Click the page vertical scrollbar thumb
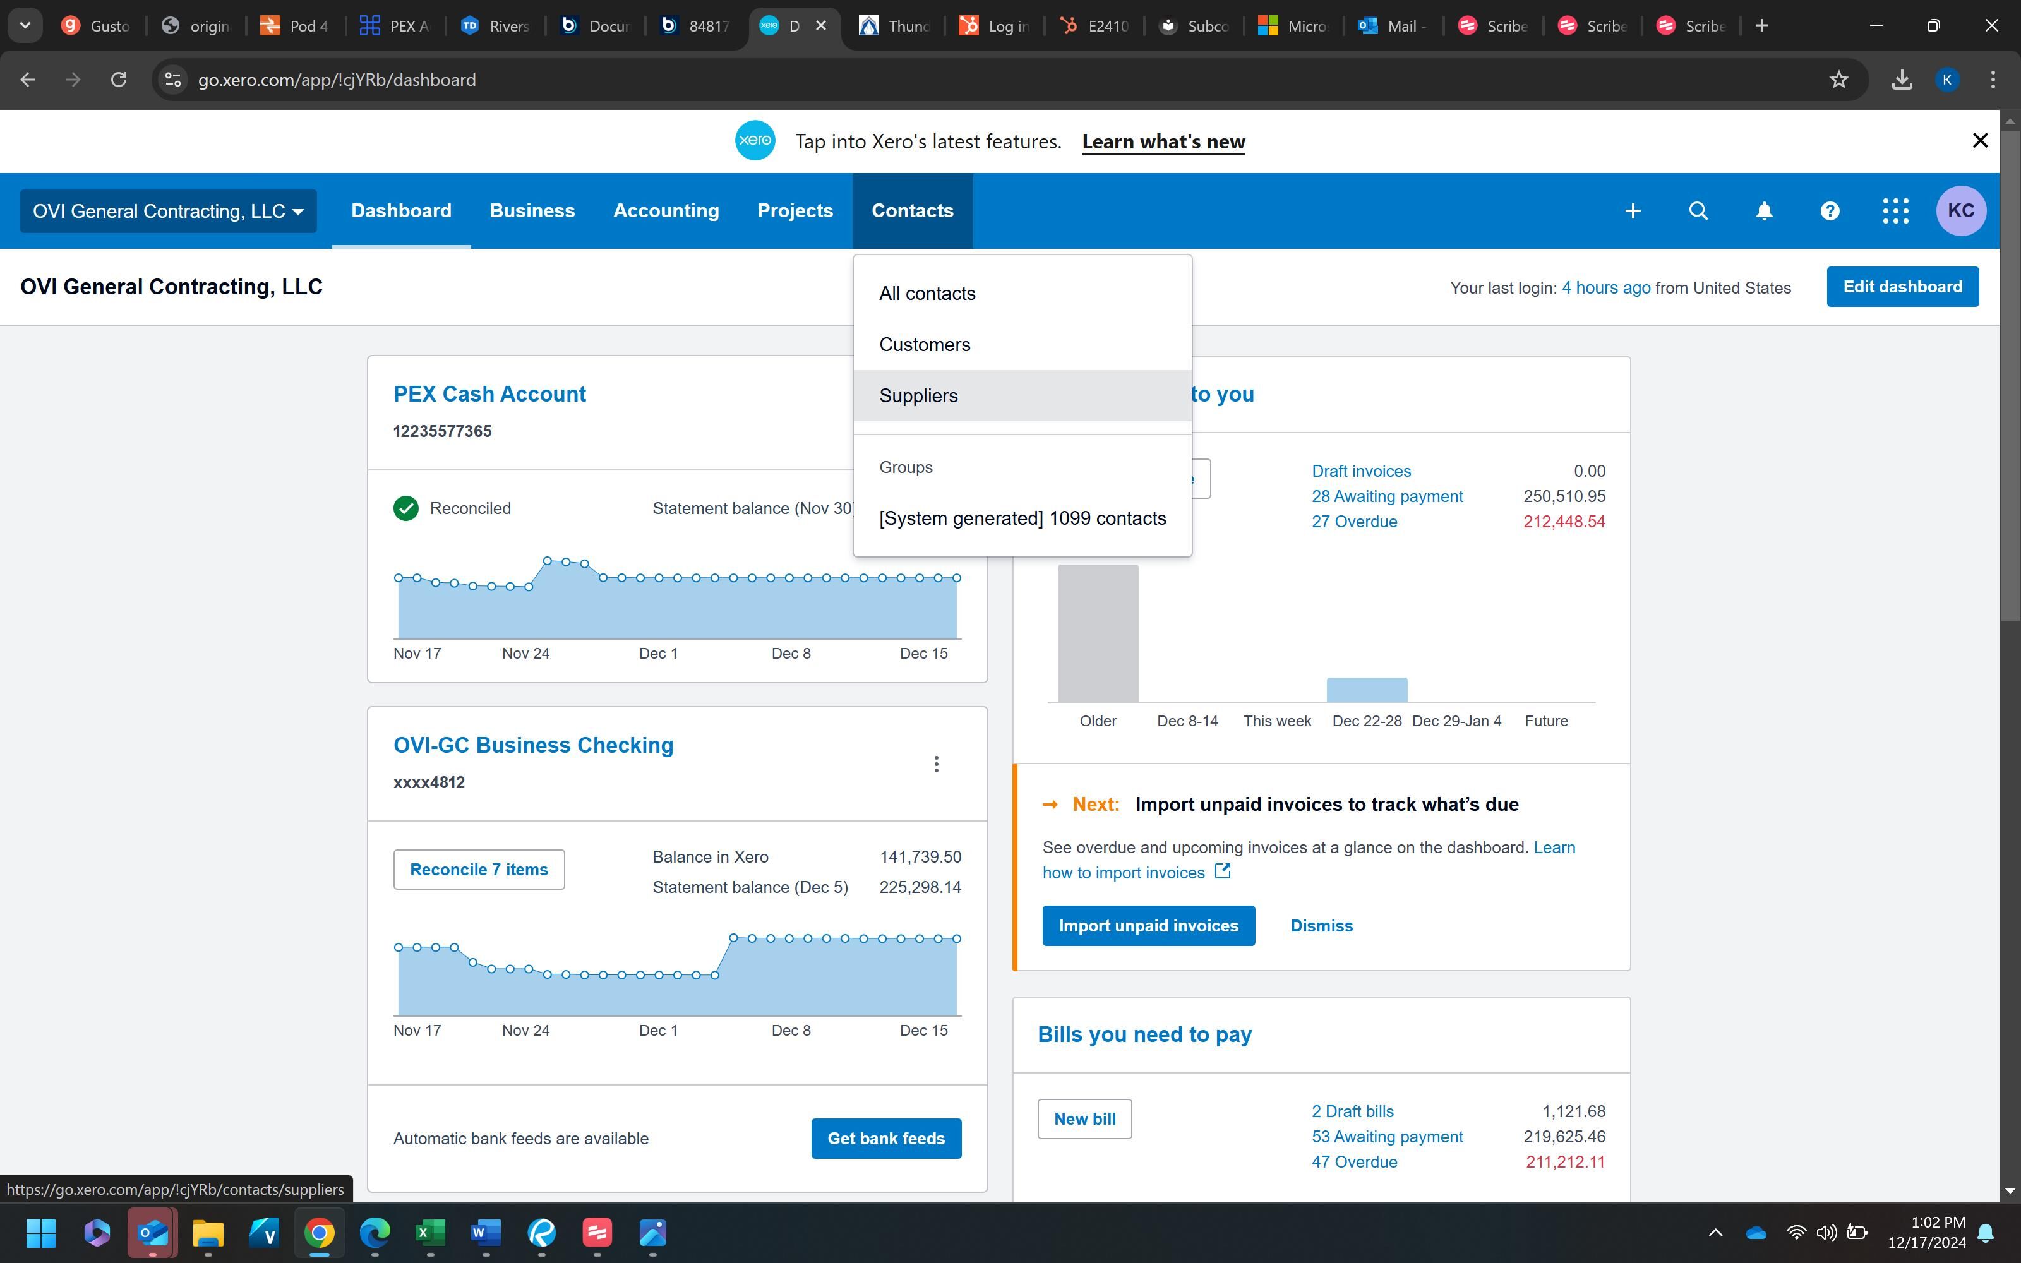This screenshot has width=2021, height=1263. coord(2009,376)
